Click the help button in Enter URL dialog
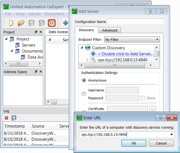The width and height of the screenshot is (180, 153). 160,118
